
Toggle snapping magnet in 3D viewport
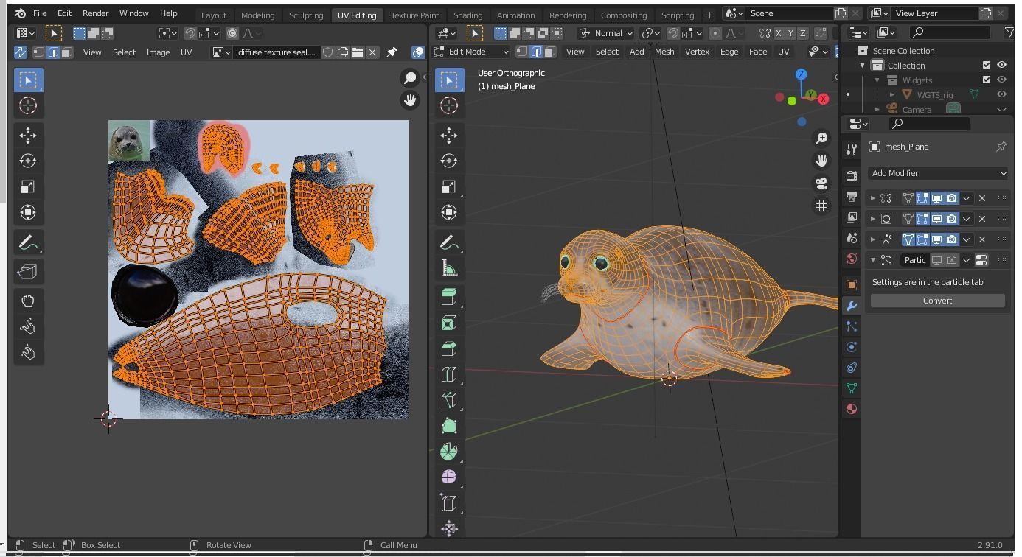tap(673, 33)
